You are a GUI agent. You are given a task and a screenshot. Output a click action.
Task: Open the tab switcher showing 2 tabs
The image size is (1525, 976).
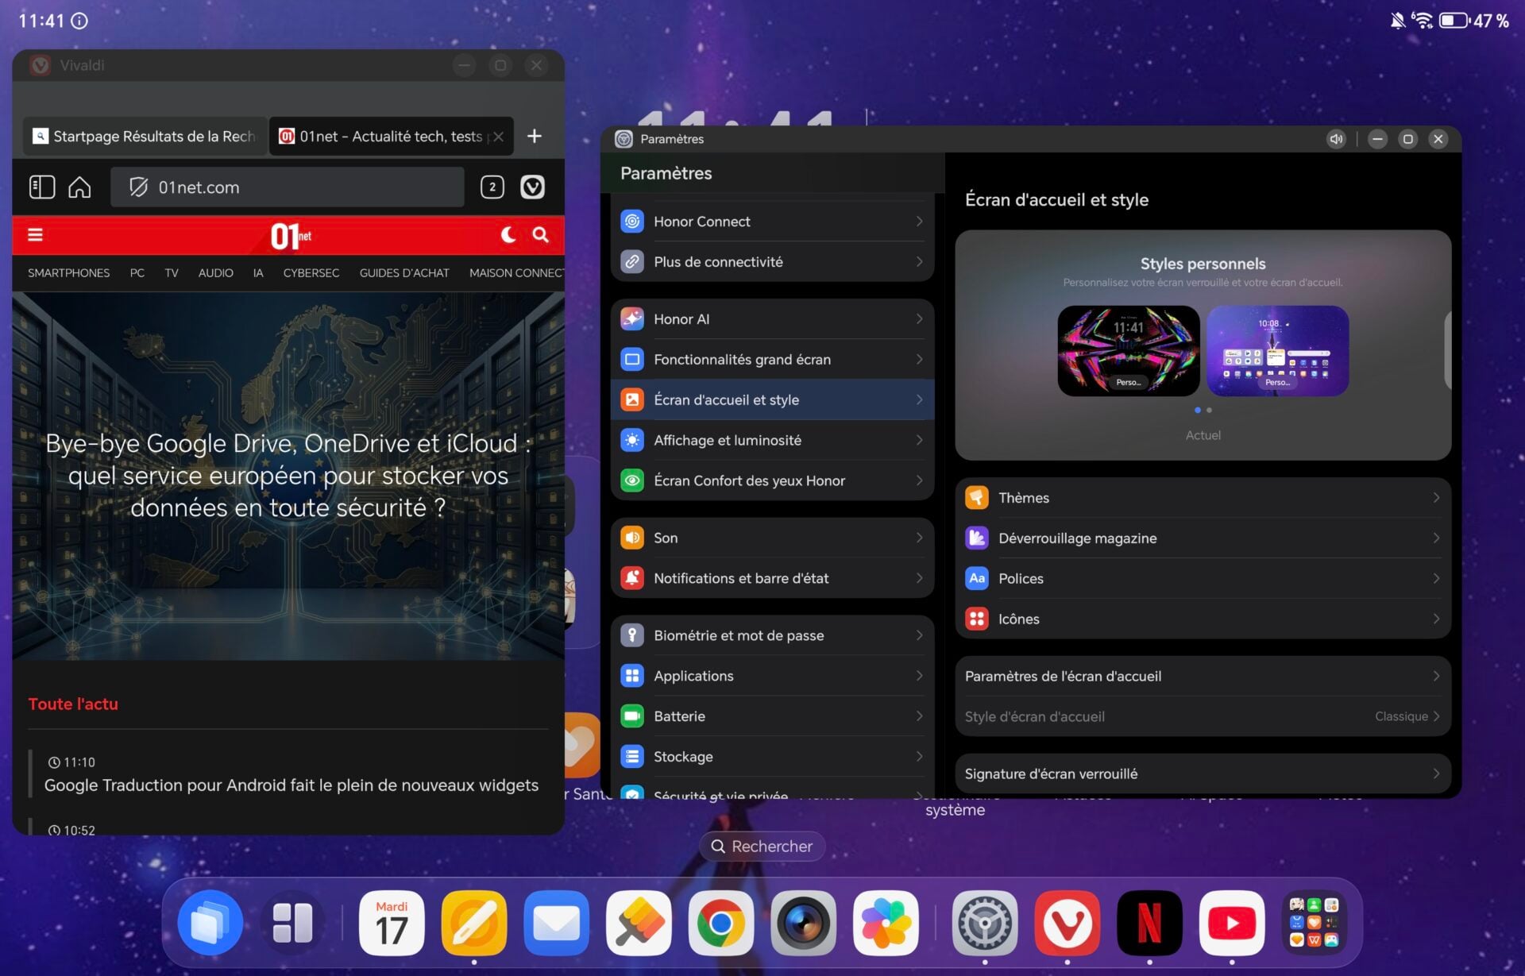492,187
